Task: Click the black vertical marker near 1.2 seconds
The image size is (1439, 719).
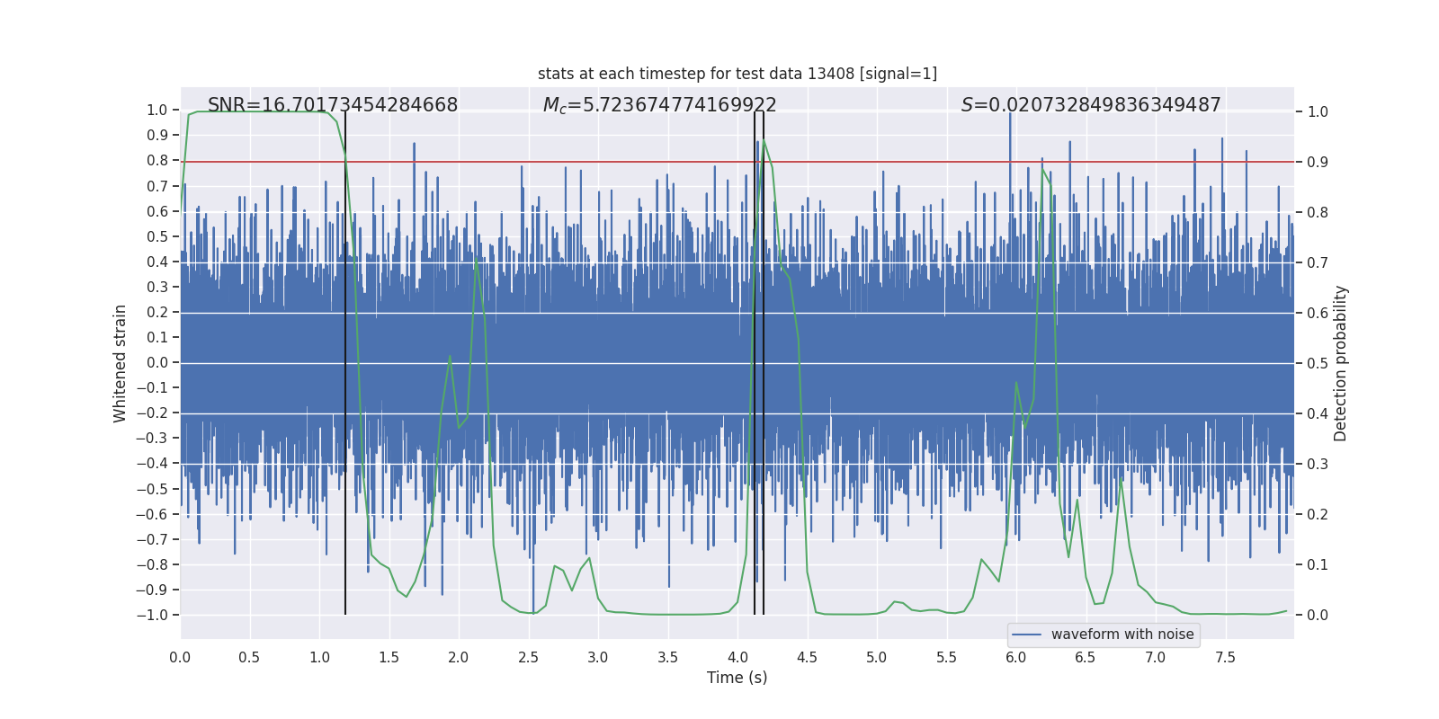Action: tap(345, 363)
